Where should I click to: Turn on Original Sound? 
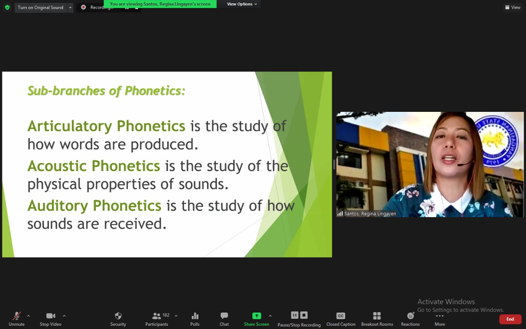40,7
